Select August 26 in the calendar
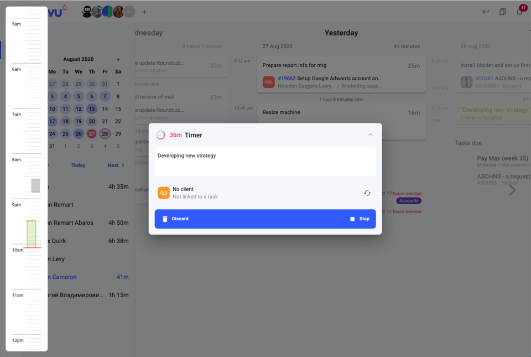The height and width of the screenshot is (357, 531). click(x=79, y=134)
